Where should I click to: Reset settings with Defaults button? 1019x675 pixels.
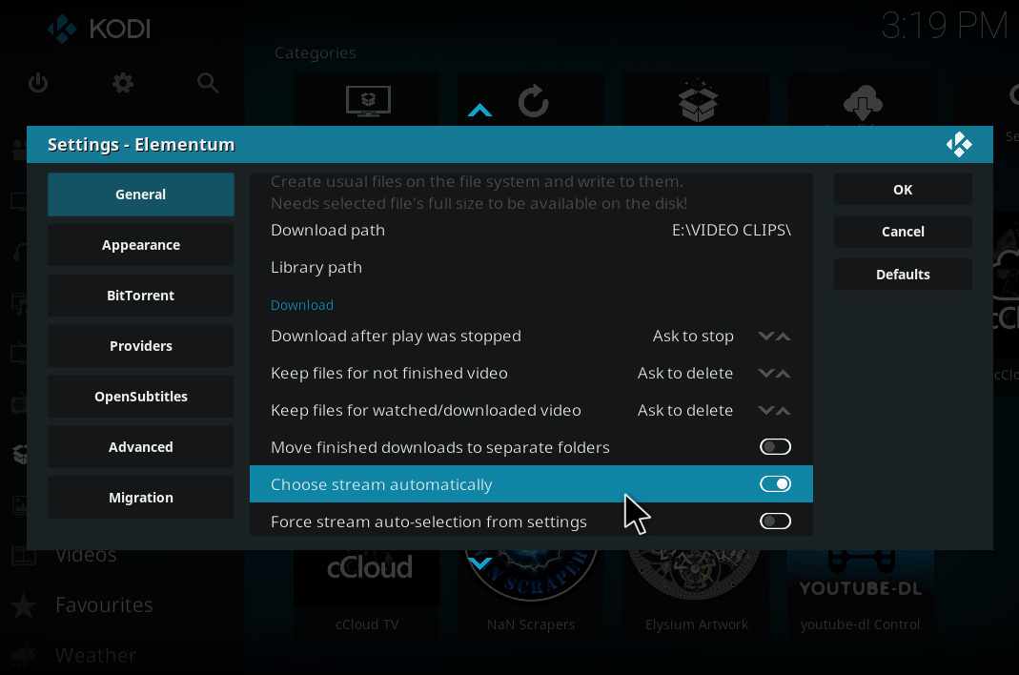[x=903, y=275]
